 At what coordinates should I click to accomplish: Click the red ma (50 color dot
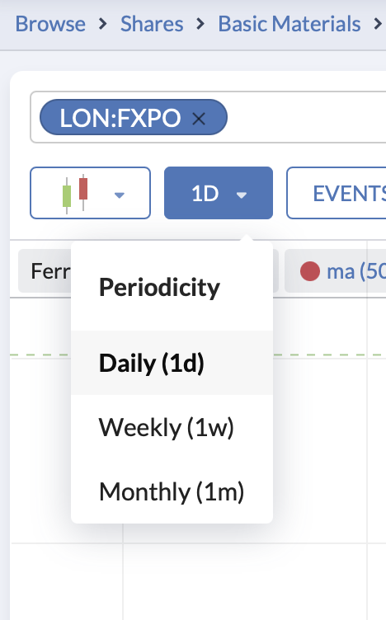pyautogui.click(x=309, y=271)
